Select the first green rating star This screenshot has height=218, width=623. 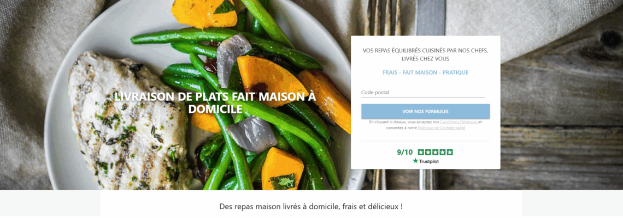(421, 152)
